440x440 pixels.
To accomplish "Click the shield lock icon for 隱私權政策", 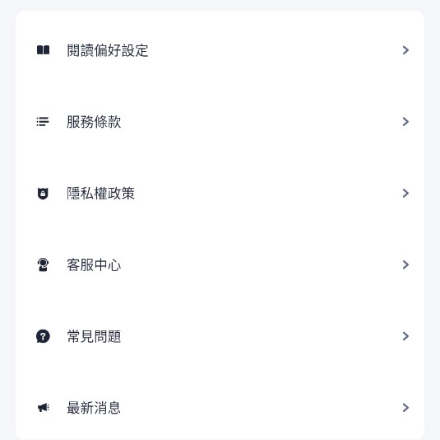I will (43, 194).
